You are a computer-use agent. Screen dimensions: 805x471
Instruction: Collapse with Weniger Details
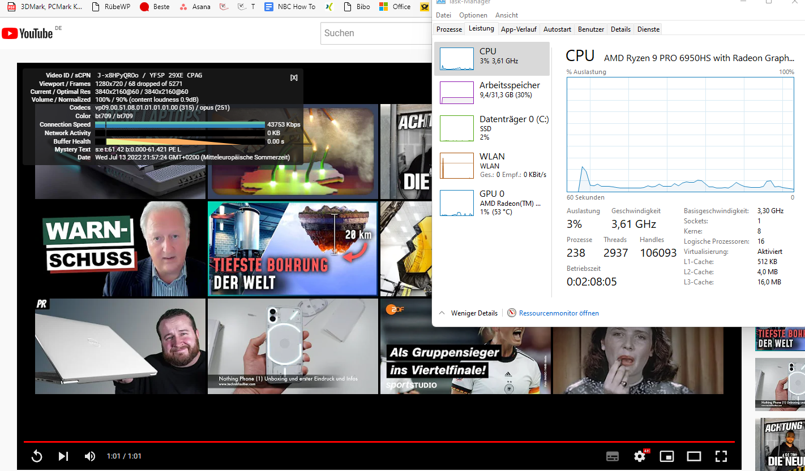(468, 313)
